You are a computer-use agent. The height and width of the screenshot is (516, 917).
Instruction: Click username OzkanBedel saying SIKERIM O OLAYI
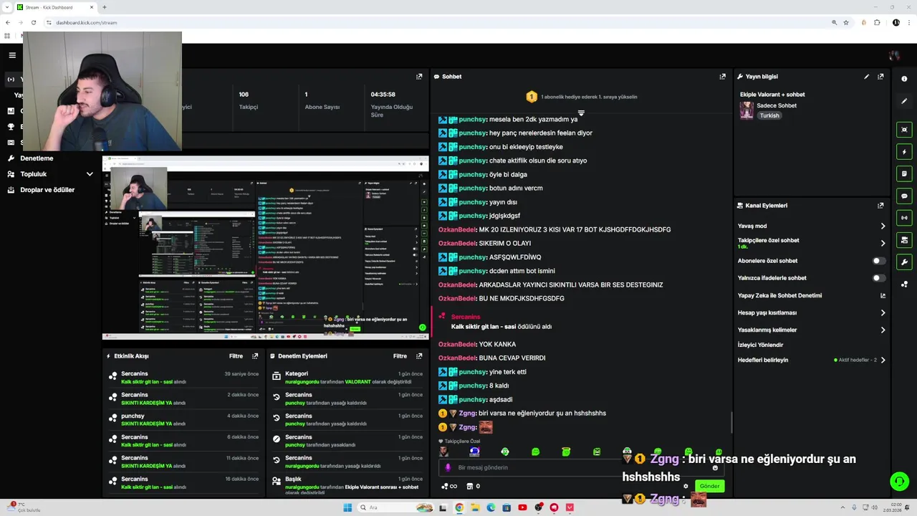457,243
